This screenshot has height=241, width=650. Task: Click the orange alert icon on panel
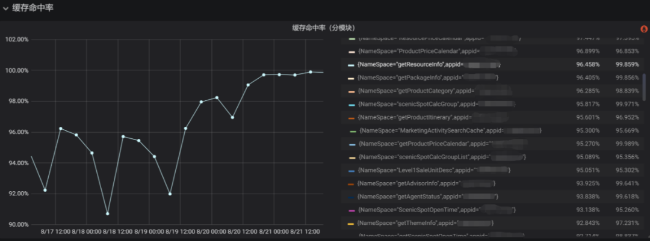click(x=644, y=29)
